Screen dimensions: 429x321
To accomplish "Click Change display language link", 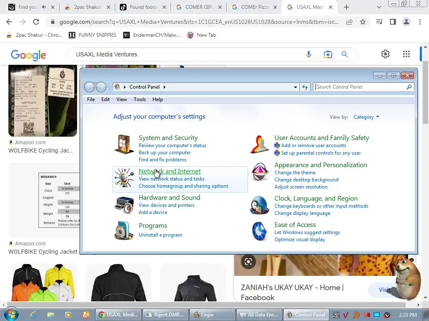I will [302, 213].
